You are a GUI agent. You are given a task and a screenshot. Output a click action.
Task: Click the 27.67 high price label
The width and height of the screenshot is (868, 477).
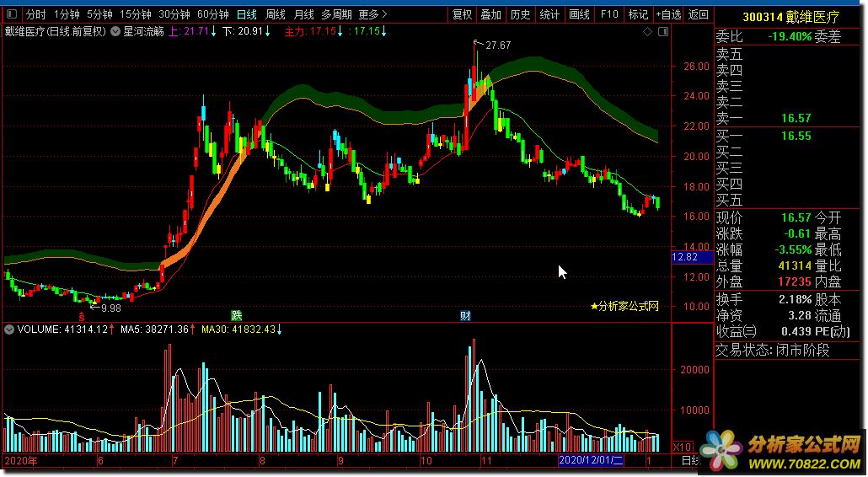498,46
